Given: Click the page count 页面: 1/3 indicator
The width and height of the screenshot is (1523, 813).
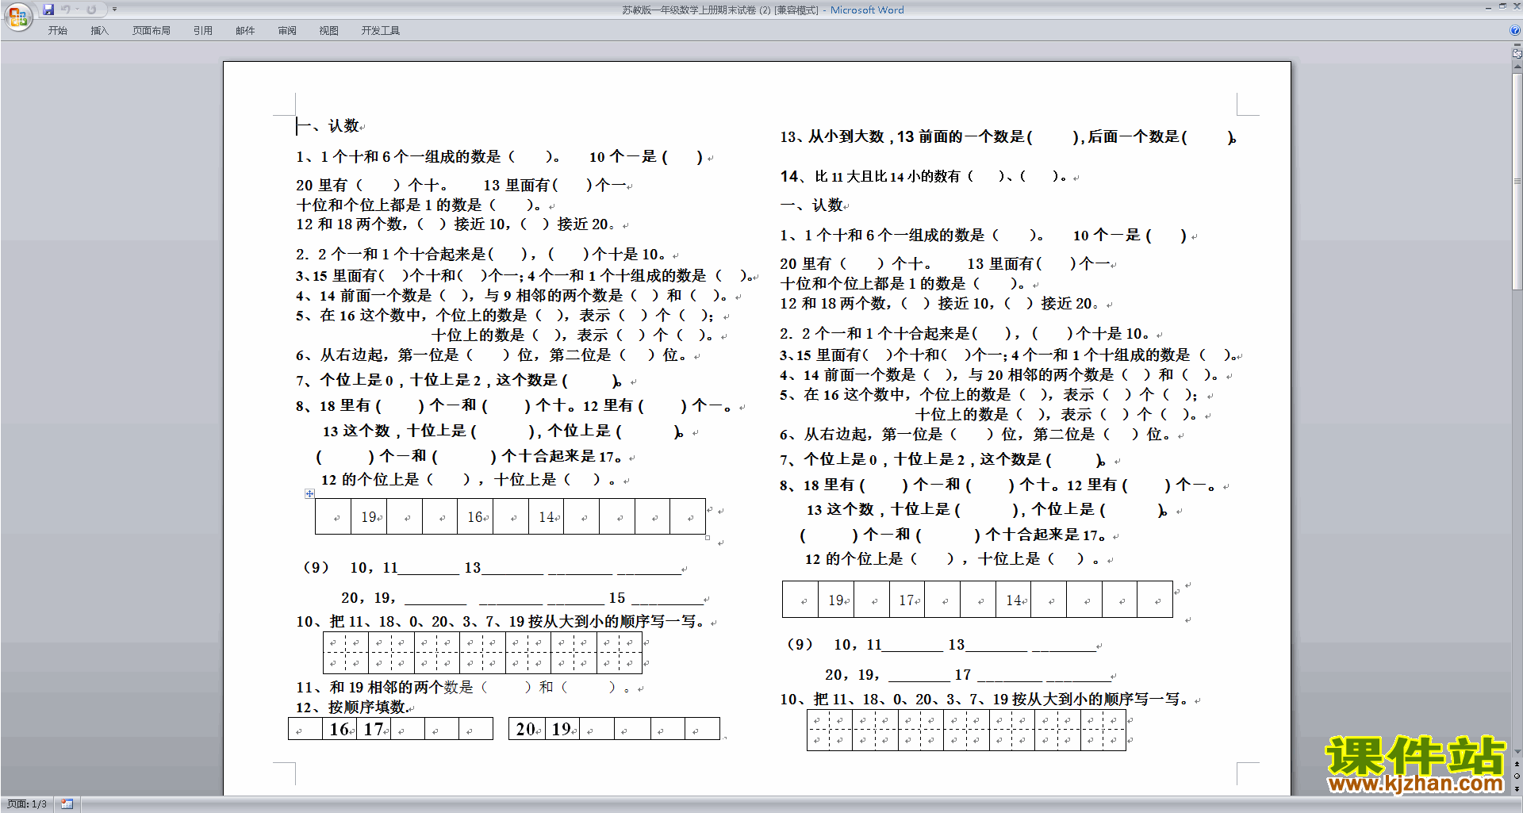Looking at the screenshot, I should point(27,804).
